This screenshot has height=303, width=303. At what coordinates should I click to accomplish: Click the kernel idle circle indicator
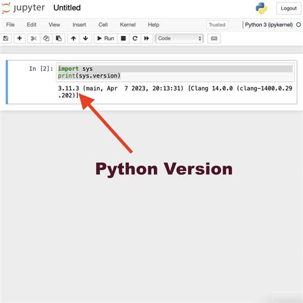pyautogui.click(x=299, y=25)
